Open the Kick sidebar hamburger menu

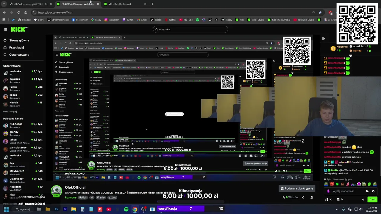(x=6, y=29)
